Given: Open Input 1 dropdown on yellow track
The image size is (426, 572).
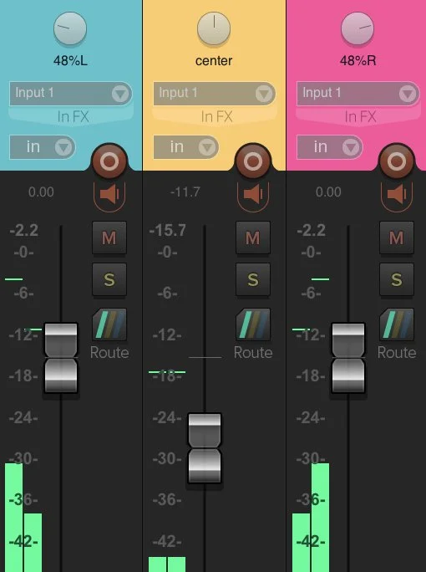Looking at the screenshot, I should point(215,94).
